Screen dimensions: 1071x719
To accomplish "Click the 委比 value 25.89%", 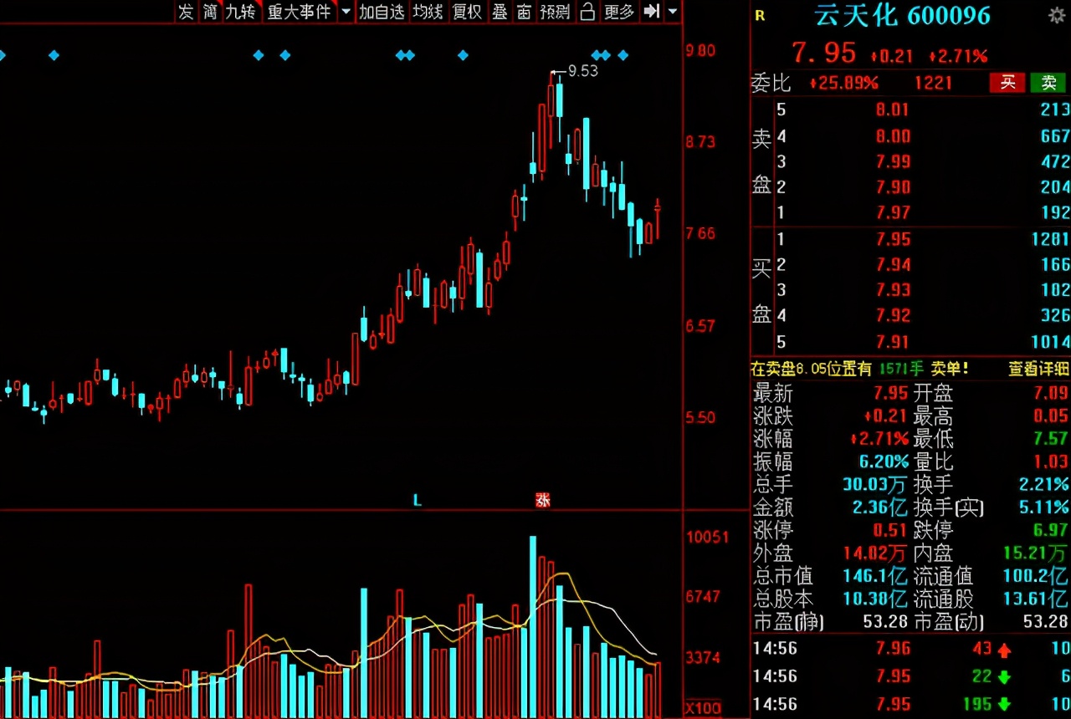I will pos(843,83).
